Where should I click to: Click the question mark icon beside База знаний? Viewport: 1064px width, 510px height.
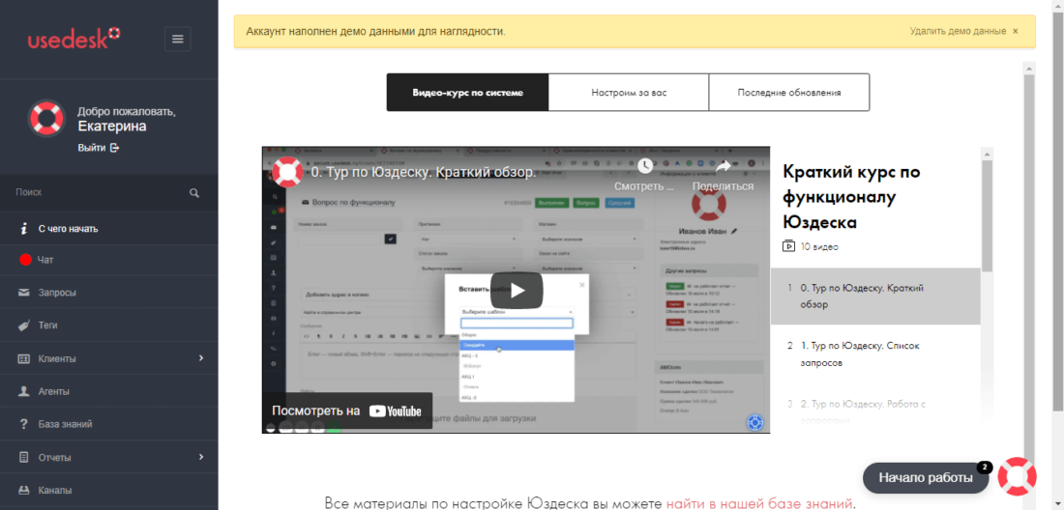24,425
